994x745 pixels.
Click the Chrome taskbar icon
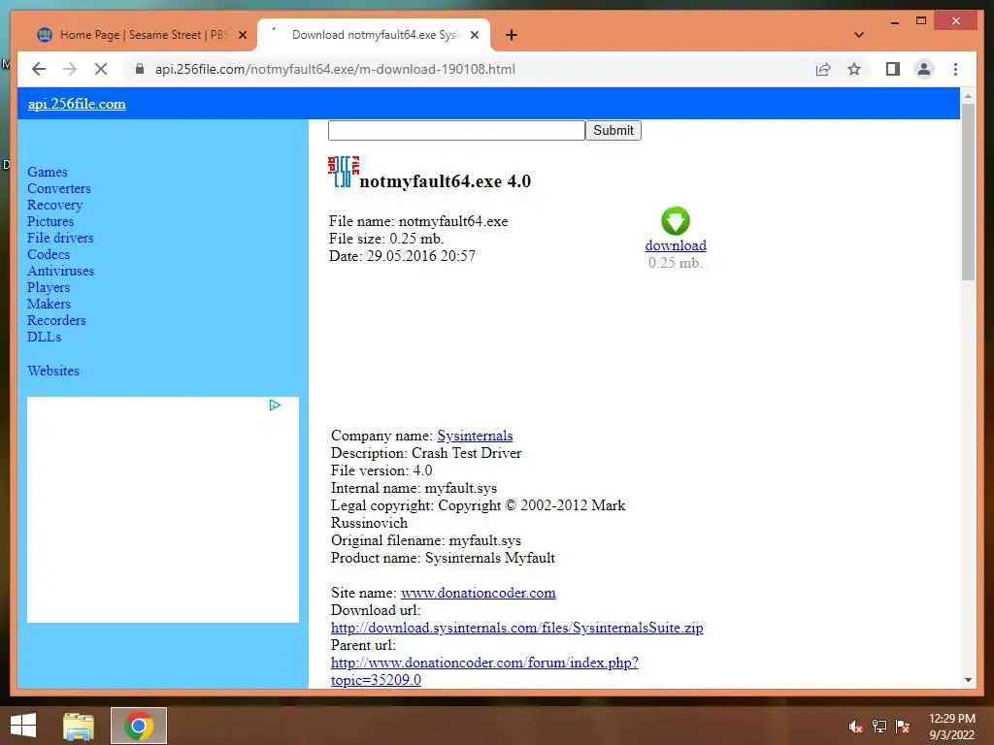(139, 726)
